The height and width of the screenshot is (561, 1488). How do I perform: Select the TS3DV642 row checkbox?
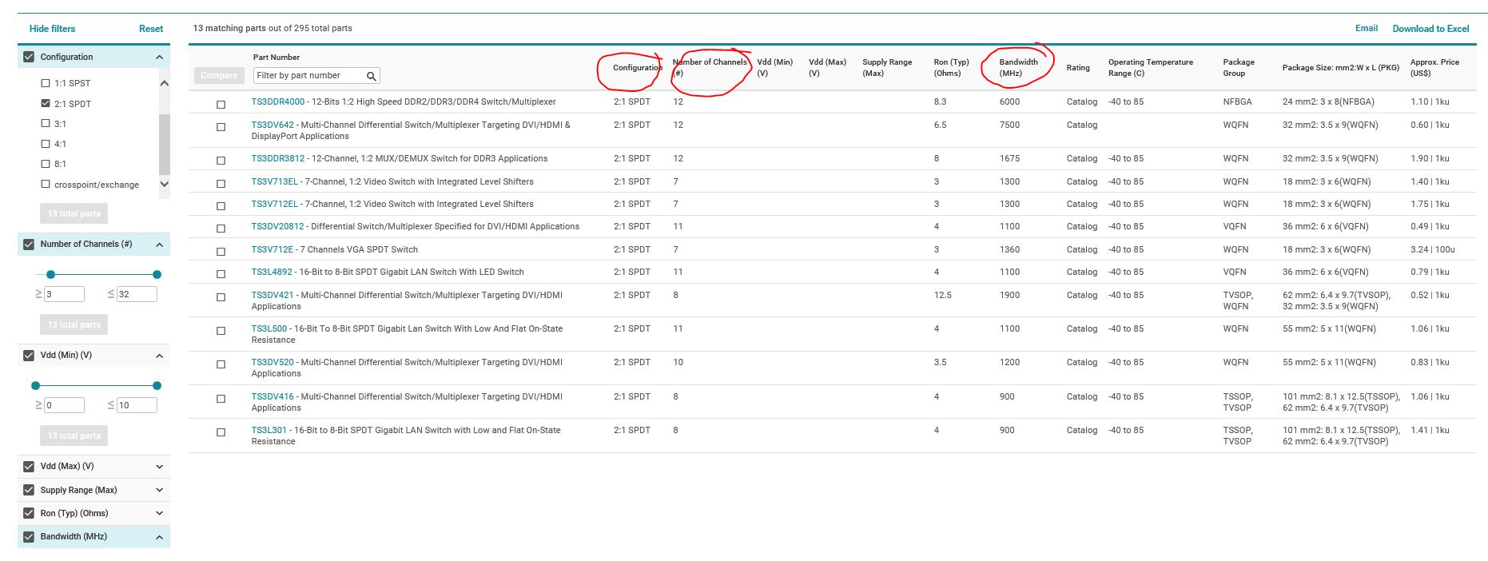click(x=221, y=127)
